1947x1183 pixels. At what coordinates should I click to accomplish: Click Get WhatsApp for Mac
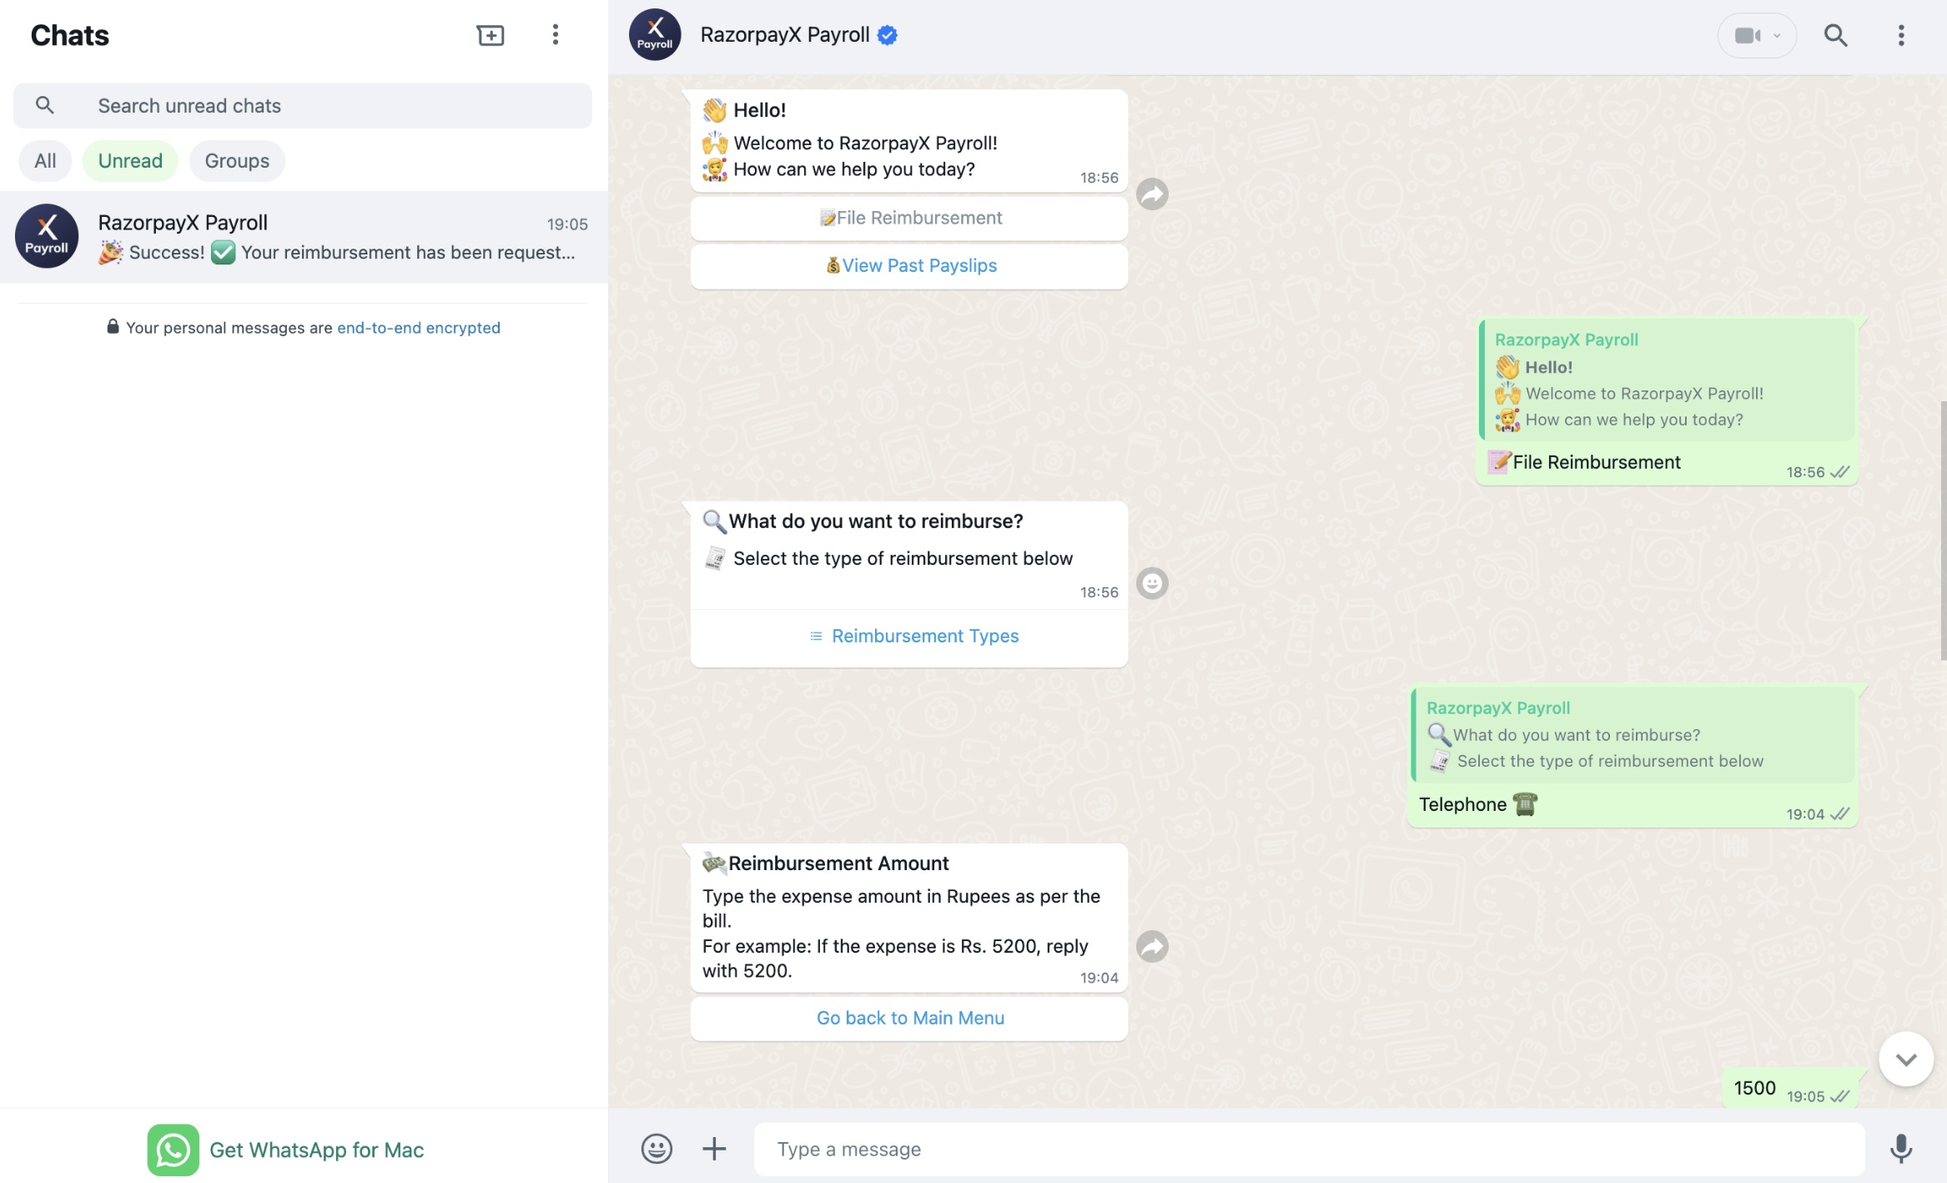[316, 1150]
